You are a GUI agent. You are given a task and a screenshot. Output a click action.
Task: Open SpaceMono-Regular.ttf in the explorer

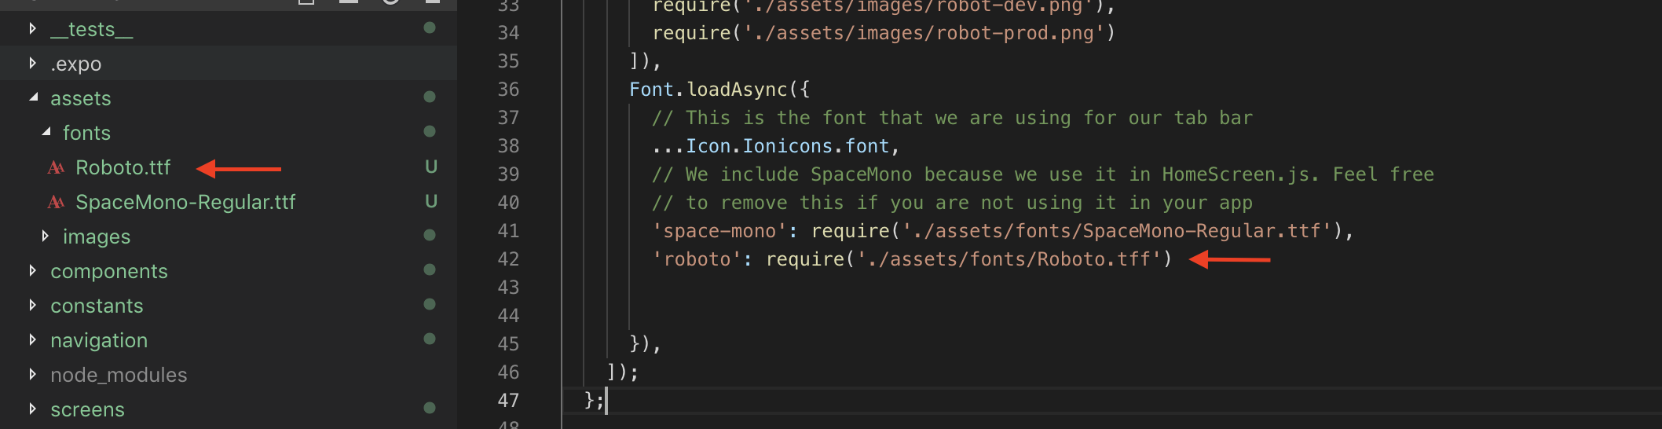click(x=185, y=202)
